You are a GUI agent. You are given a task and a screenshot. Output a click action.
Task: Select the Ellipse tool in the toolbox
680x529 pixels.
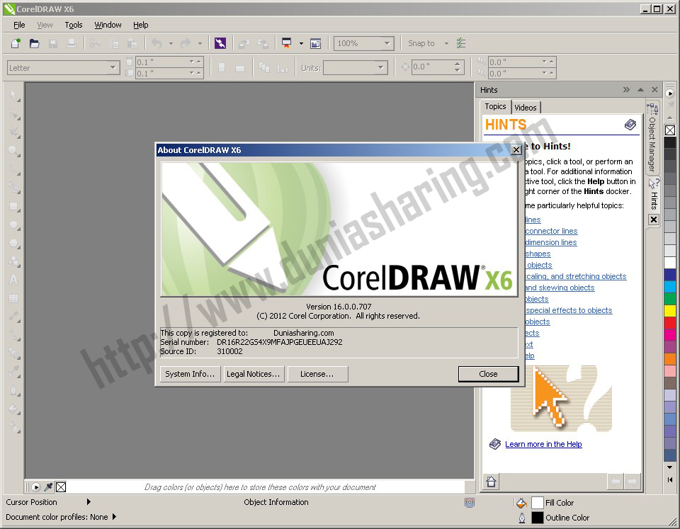15,225
